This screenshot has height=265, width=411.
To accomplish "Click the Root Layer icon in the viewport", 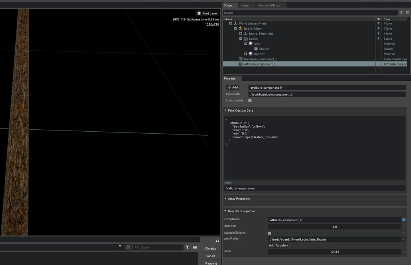I will [199, 13].
